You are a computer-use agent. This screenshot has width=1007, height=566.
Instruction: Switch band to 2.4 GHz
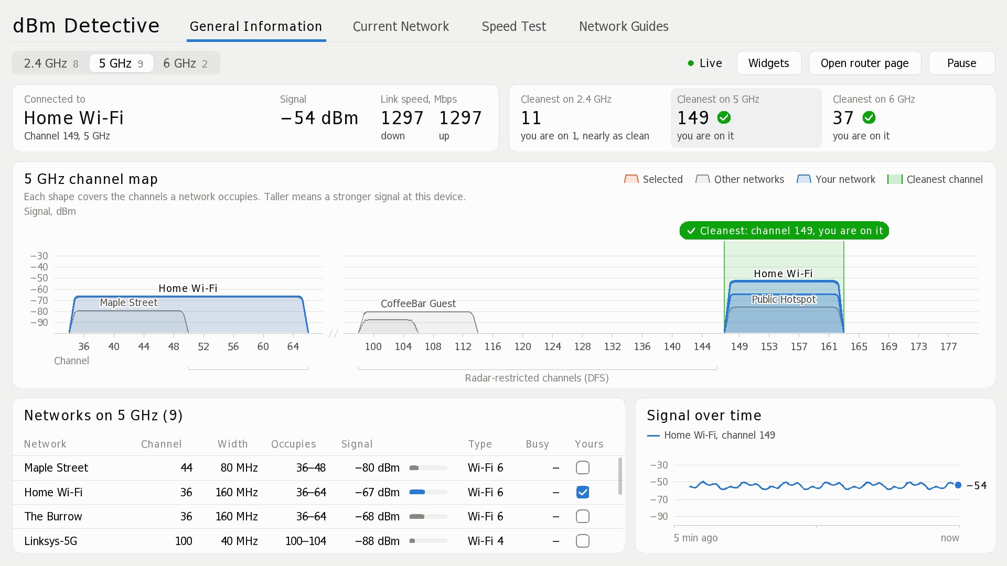51,63
